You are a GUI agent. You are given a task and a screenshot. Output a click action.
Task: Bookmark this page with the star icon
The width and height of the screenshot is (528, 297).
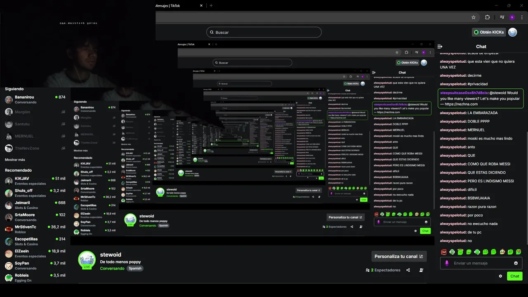(x=474, y=17)
